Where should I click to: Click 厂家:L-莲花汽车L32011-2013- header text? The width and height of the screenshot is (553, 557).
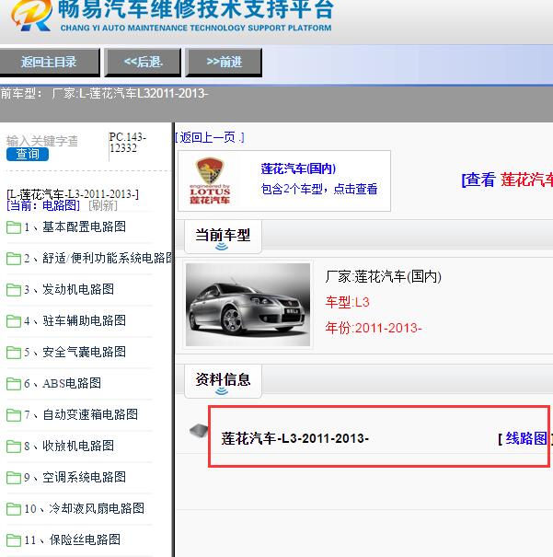[130, 93]
